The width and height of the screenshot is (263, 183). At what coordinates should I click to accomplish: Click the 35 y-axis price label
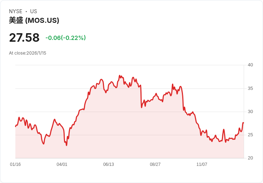[x=250, y=88]
